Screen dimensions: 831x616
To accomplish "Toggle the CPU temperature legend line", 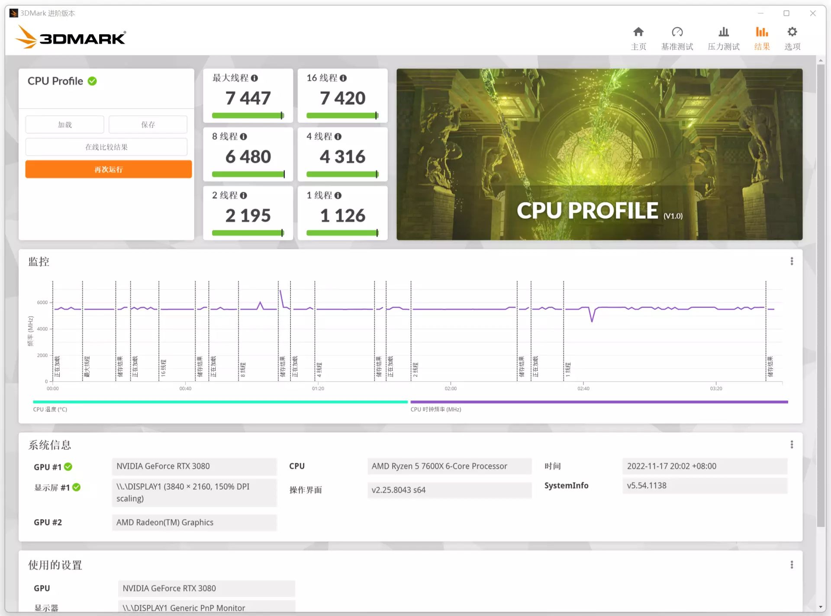I will pyautogui.click(x=220, y=402).
